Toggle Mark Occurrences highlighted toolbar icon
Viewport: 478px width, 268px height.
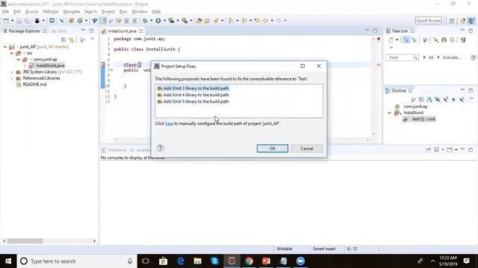pyautogui.click(x=104, y=21)
